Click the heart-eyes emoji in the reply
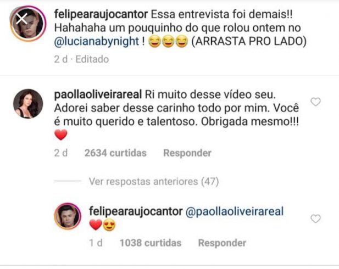This screenshot has height=269, width=339. pos(109,225)
